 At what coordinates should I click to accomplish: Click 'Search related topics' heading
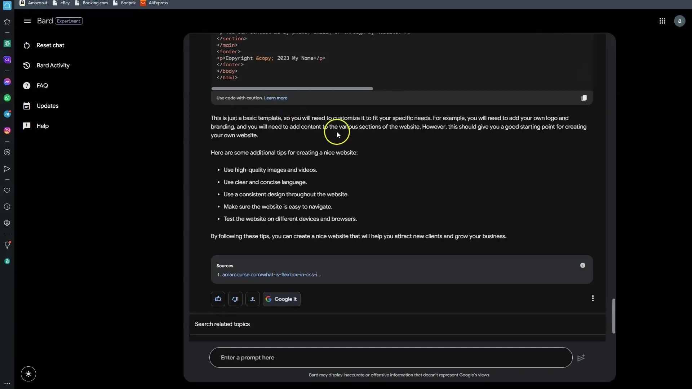click(x=222, y=324)
